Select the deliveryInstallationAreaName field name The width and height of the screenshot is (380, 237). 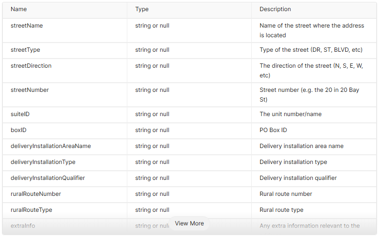coord(51,146)
